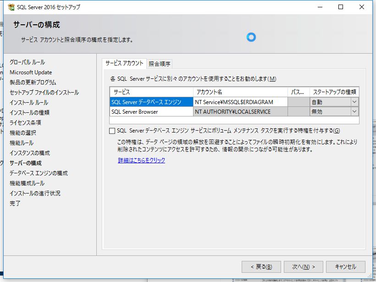Select Microsoft Update step in sidebar
The image size is (376, 282).
tap(31, 72)
